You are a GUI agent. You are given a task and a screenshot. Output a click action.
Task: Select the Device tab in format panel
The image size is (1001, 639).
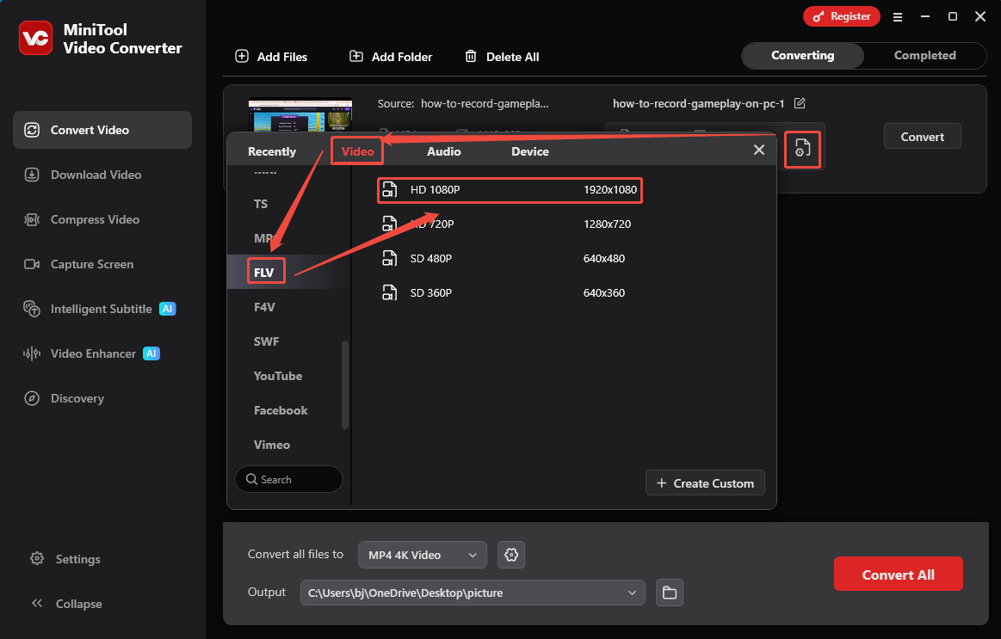(530, 151)
